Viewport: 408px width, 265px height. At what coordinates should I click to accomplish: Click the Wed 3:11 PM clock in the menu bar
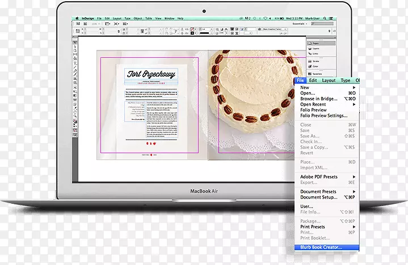295,19
